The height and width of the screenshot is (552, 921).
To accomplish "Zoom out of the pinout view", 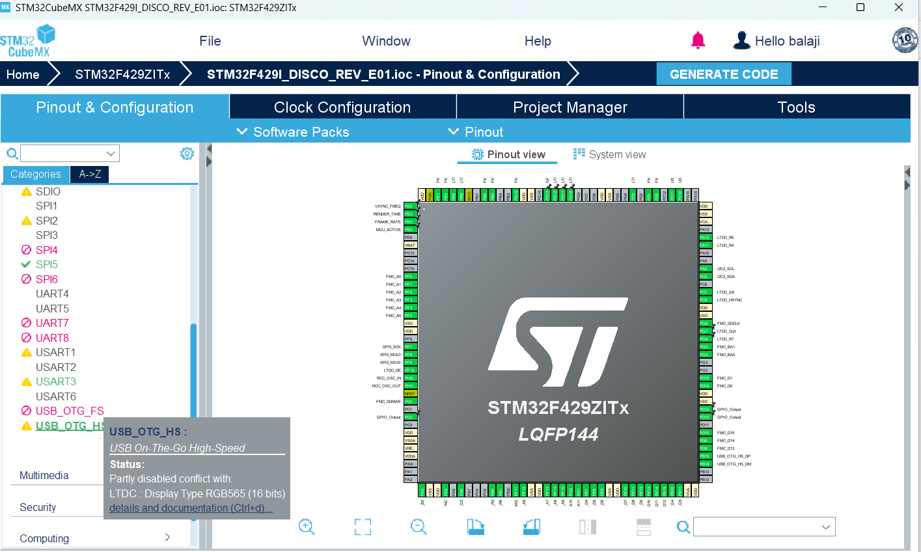I will [x=419, y=527].
